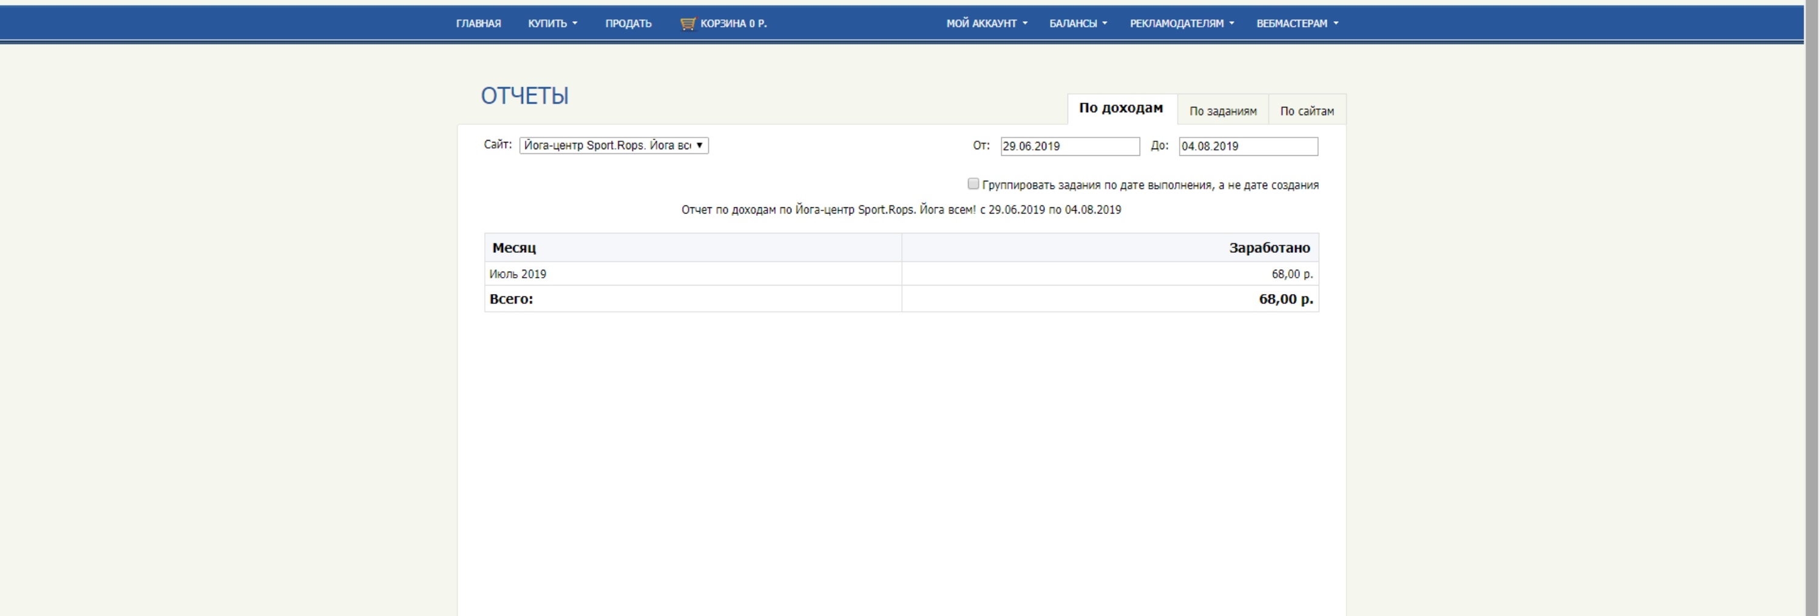Toggle group tasks by completion date checkbox
Viewport: 1820px width, 616px height.
(973, 184)
